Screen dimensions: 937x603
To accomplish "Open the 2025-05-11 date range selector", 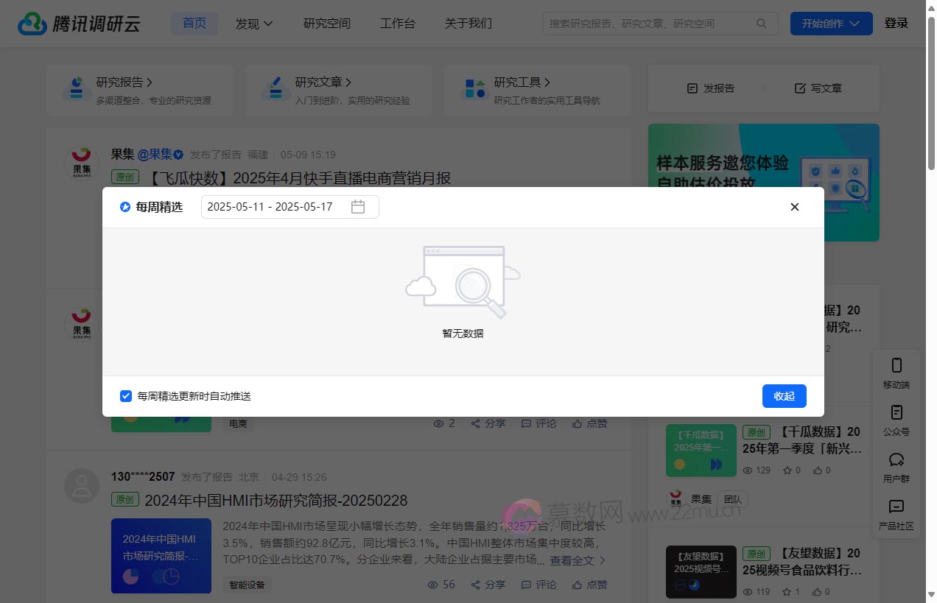I will coord(270,207).
